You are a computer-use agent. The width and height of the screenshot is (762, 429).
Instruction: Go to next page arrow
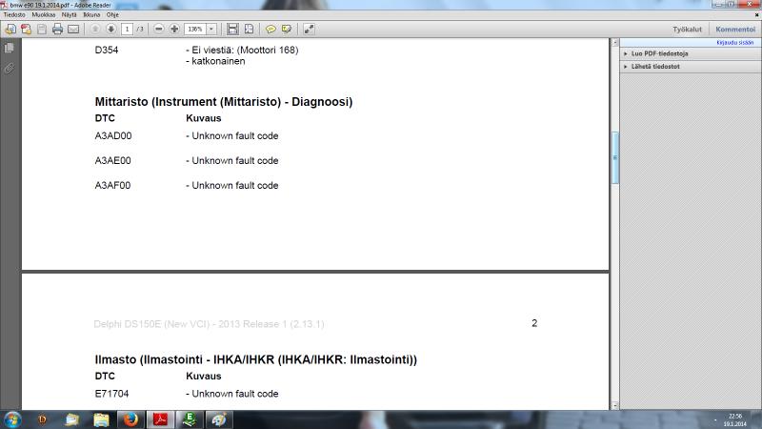coord(110,30)
